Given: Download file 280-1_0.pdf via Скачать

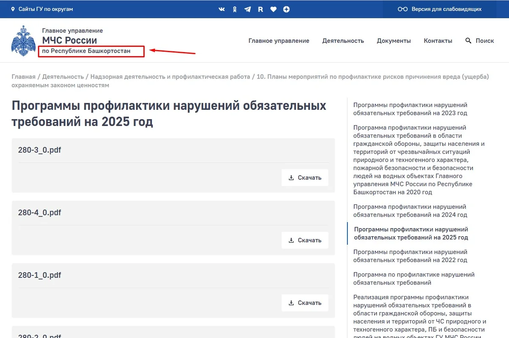Looking at the screenshot, I should (x=305, y=303).
